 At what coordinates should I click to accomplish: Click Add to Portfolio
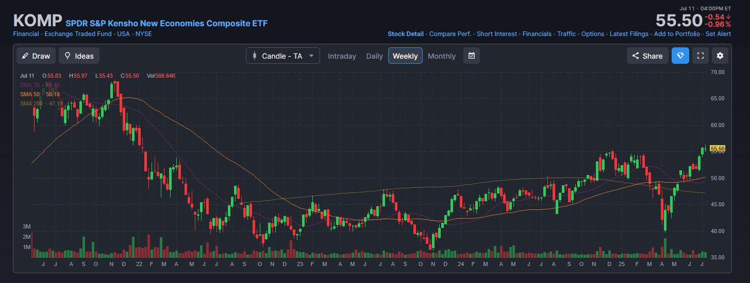tap(677, 34)
